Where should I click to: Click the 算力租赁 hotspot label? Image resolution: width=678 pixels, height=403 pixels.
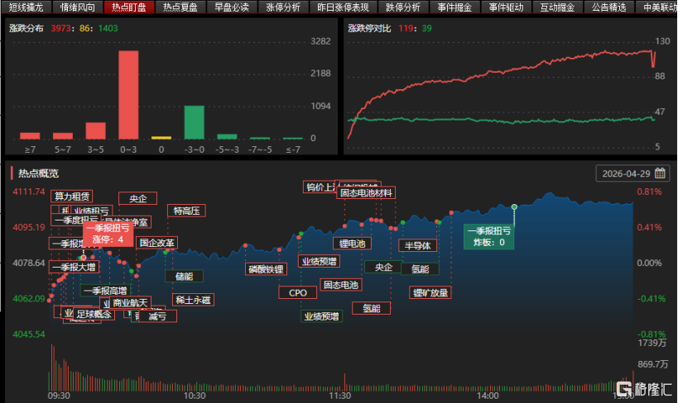(72, 197)
